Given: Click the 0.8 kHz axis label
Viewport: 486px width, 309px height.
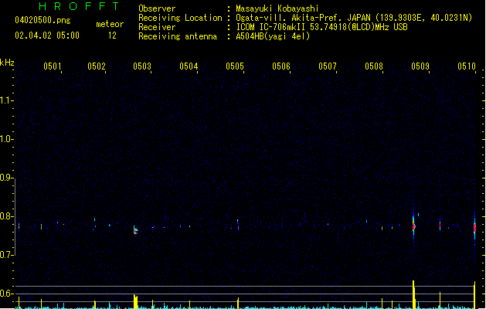Looking at the screenshot, I should (6, 216).
